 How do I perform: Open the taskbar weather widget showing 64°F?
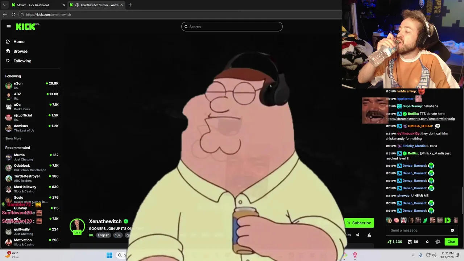pyautogui.click(x=12, y=255)
